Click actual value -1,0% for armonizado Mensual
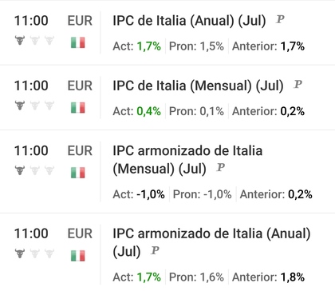Image resolution: width=335 pixels, height=291 pixels. [151, 194]
